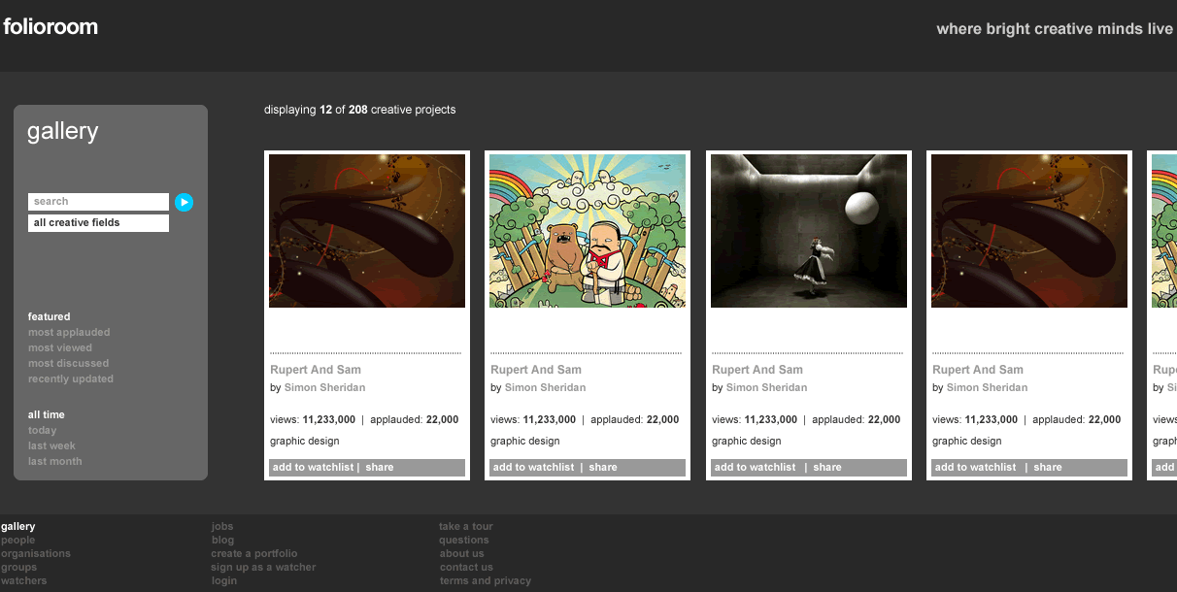This screenshot has height=592, width=1177.
Task: Show recently updated projects
Action: point(71,379)
